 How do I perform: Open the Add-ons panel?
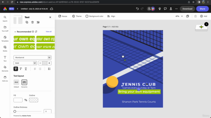(x=5, y=79)
